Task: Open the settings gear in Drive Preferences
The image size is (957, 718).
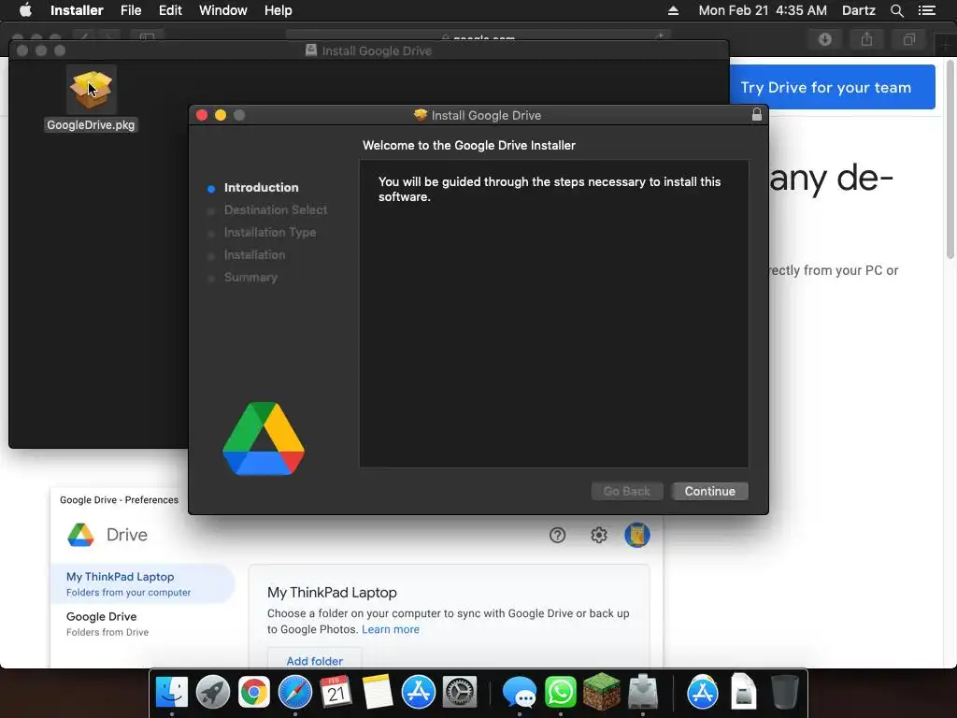Action: tap(599, 535)
